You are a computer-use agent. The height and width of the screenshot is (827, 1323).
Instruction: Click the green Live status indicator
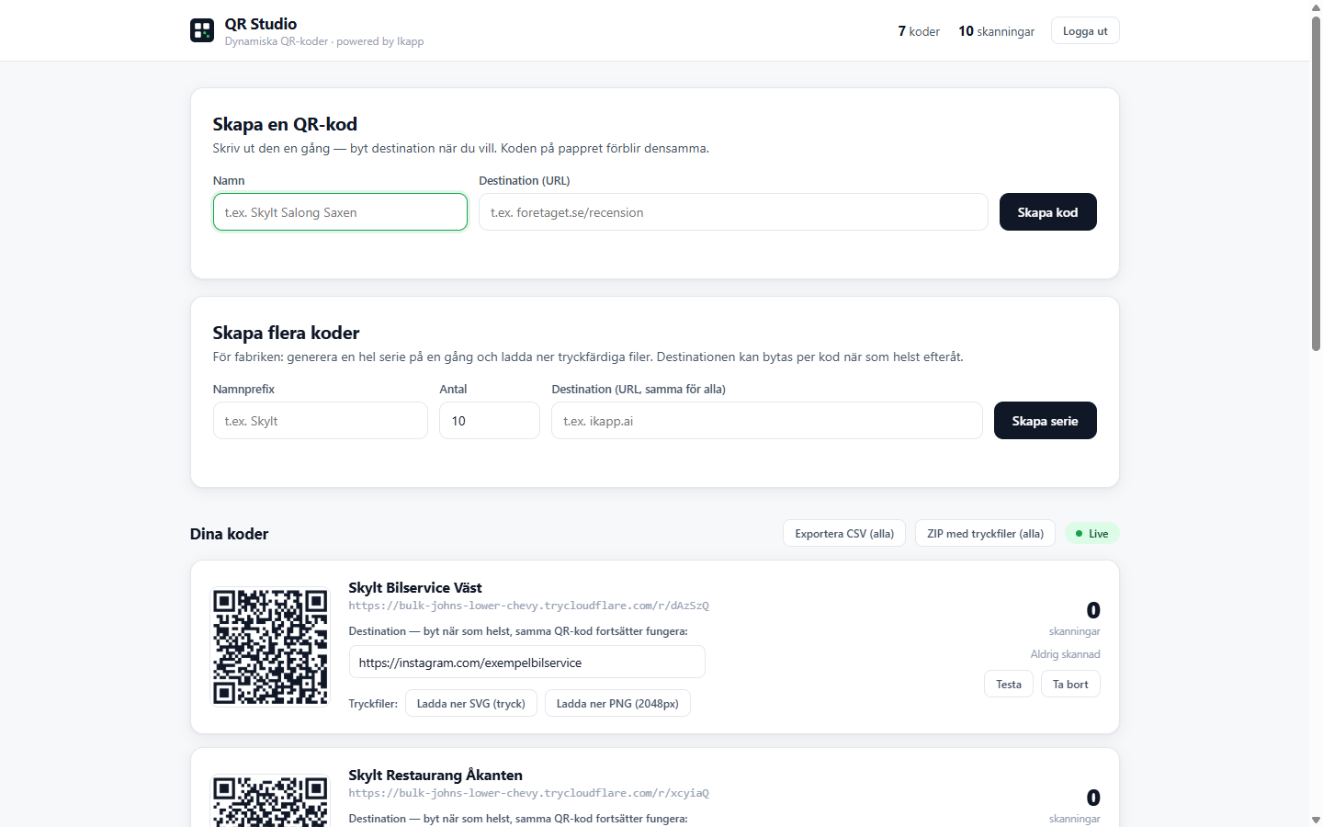[x=1091, y=534]
